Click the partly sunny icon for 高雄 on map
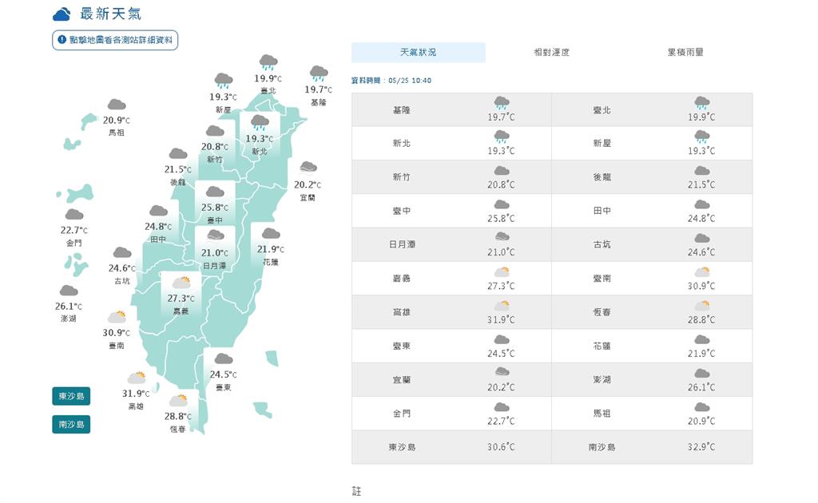Viewport: 818px width, 503px height. click(137, 378)
